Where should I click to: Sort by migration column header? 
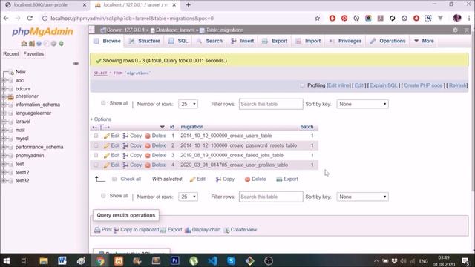[x=192, y=127]
